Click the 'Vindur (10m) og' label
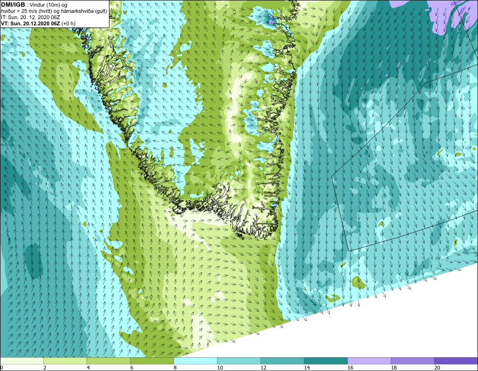 click(x=48, y=5)
